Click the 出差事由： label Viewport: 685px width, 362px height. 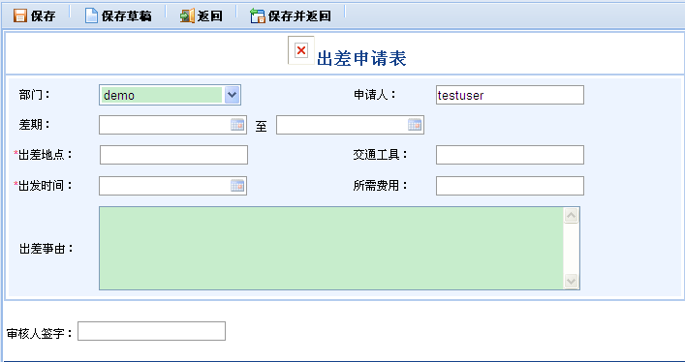[x=47, y=249]
